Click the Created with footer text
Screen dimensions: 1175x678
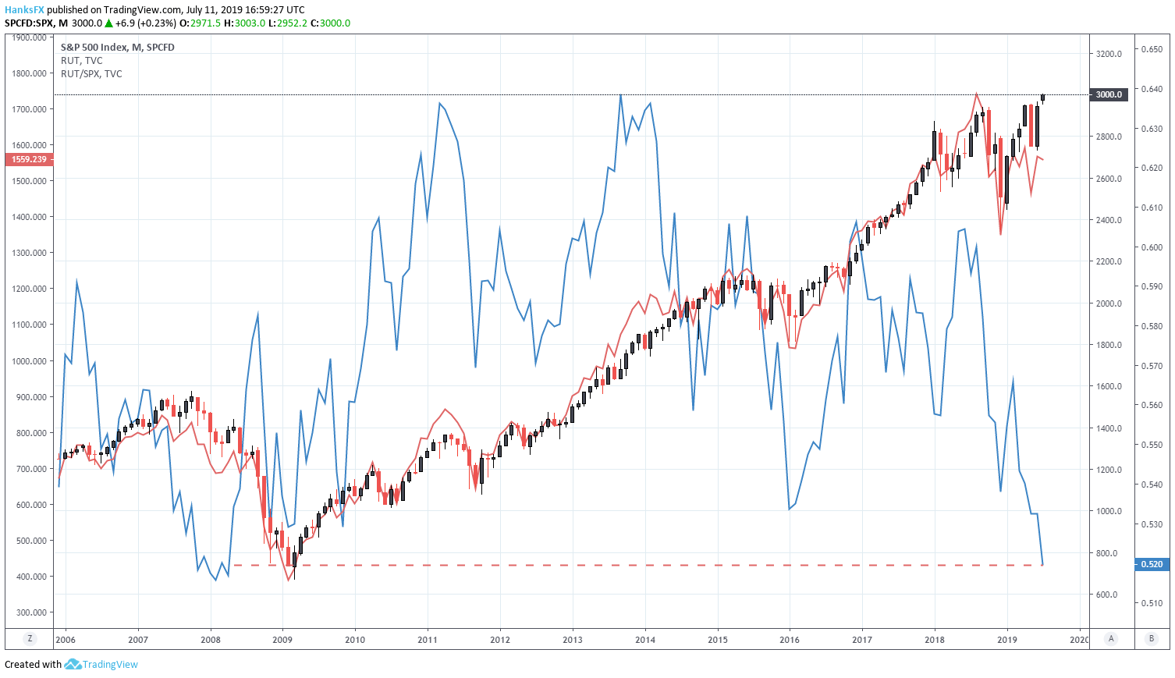33,665
